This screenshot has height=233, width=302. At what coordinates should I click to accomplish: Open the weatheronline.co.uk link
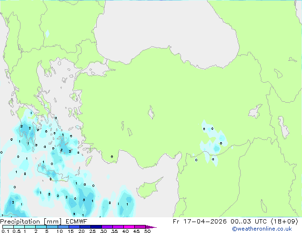[262, 229]
